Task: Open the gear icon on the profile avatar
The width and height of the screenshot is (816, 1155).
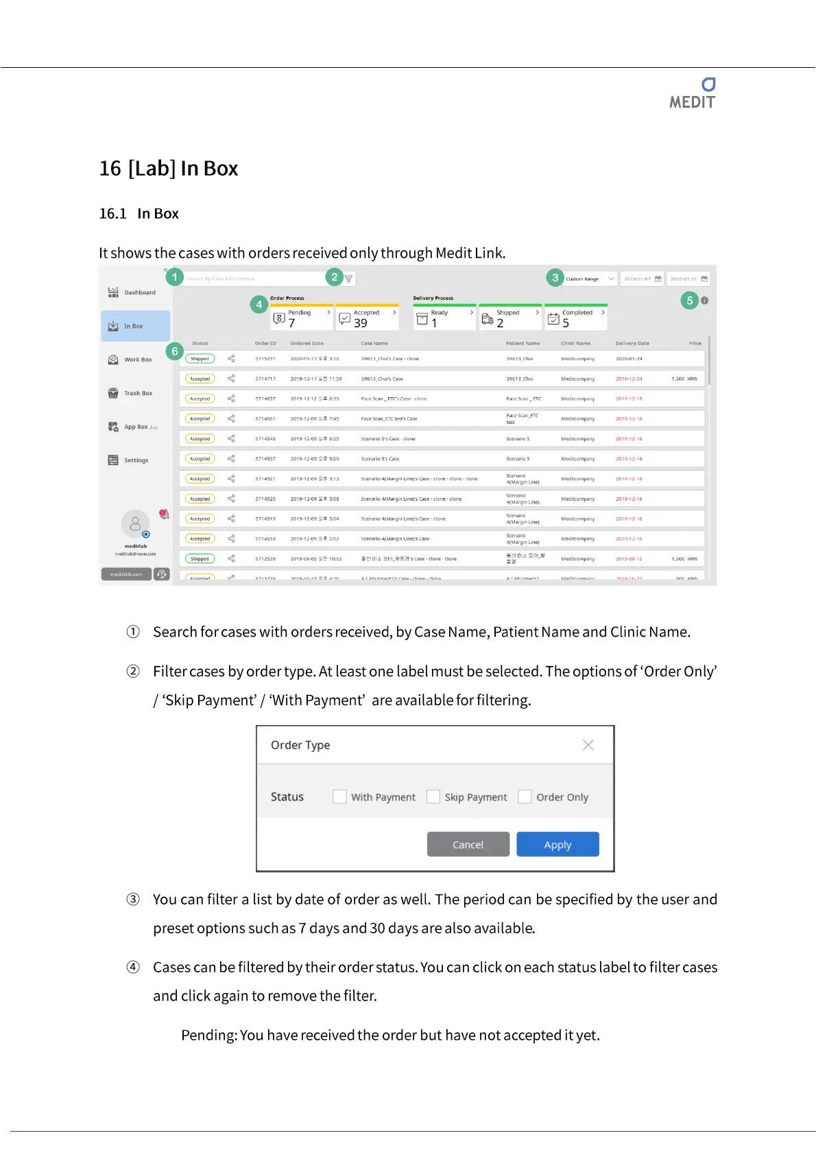Action: [x=146, y=534]
